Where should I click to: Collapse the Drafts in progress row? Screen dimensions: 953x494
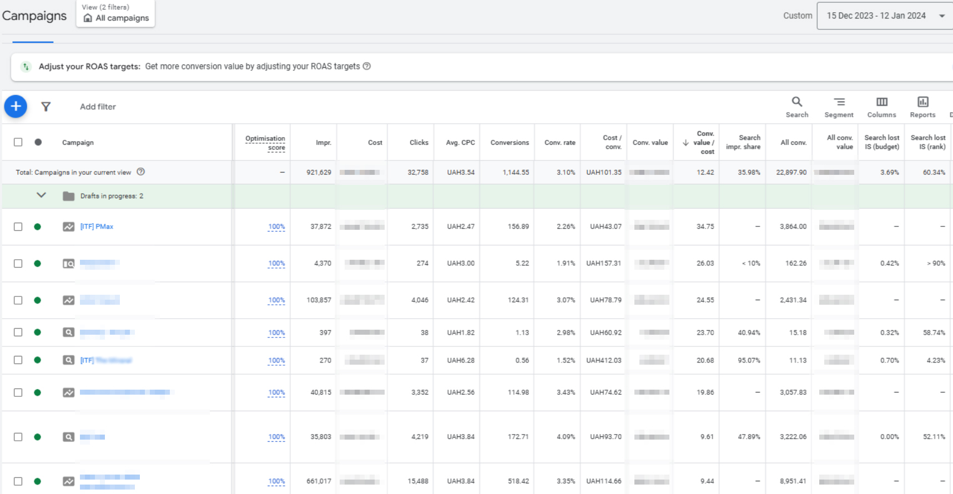(41, 195)
